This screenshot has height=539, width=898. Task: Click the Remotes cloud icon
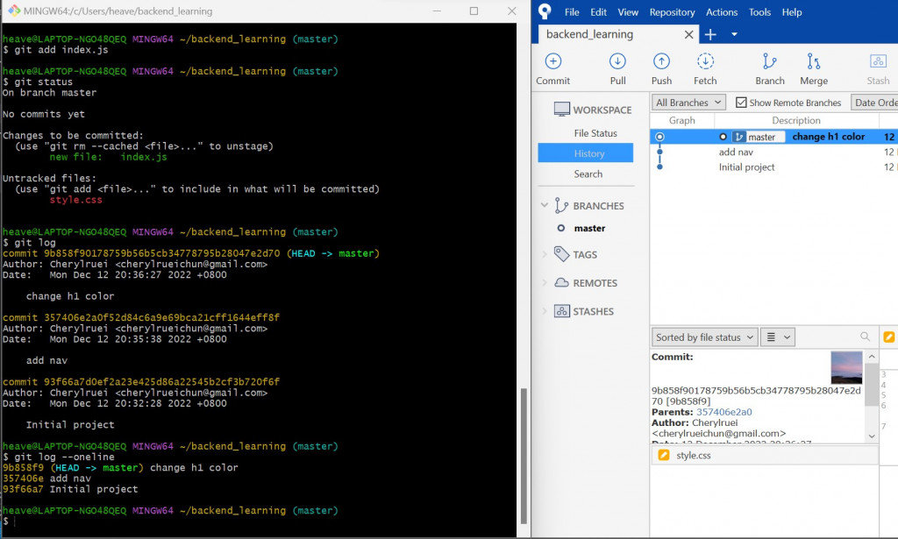[x=562, y=283]
